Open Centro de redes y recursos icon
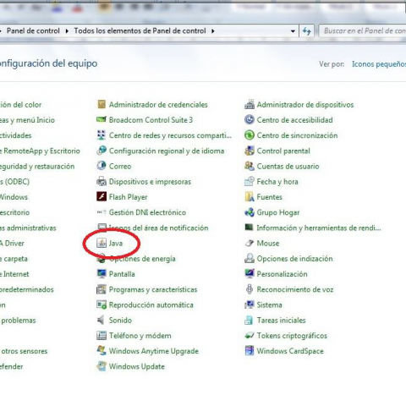 101,135
